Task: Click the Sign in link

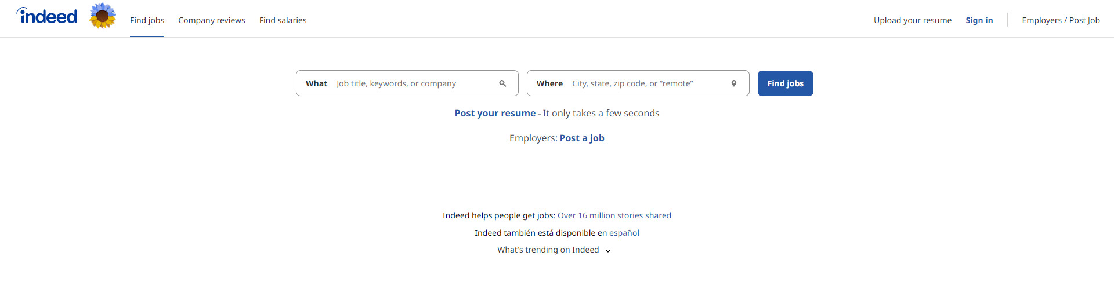Action: point(979,20)
